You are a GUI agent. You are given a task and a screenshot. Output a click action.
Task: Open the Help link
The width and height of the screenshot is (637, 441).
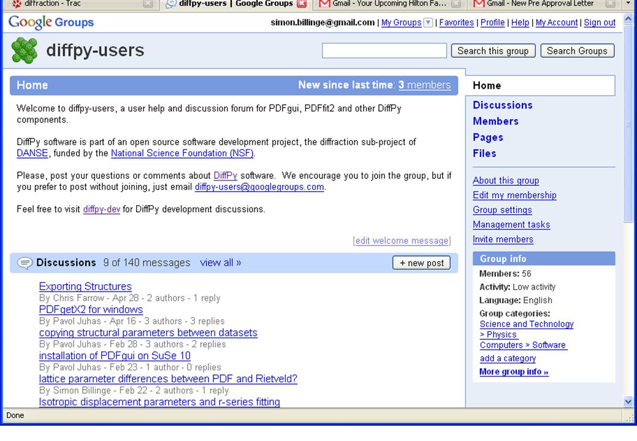coord(520,23)
